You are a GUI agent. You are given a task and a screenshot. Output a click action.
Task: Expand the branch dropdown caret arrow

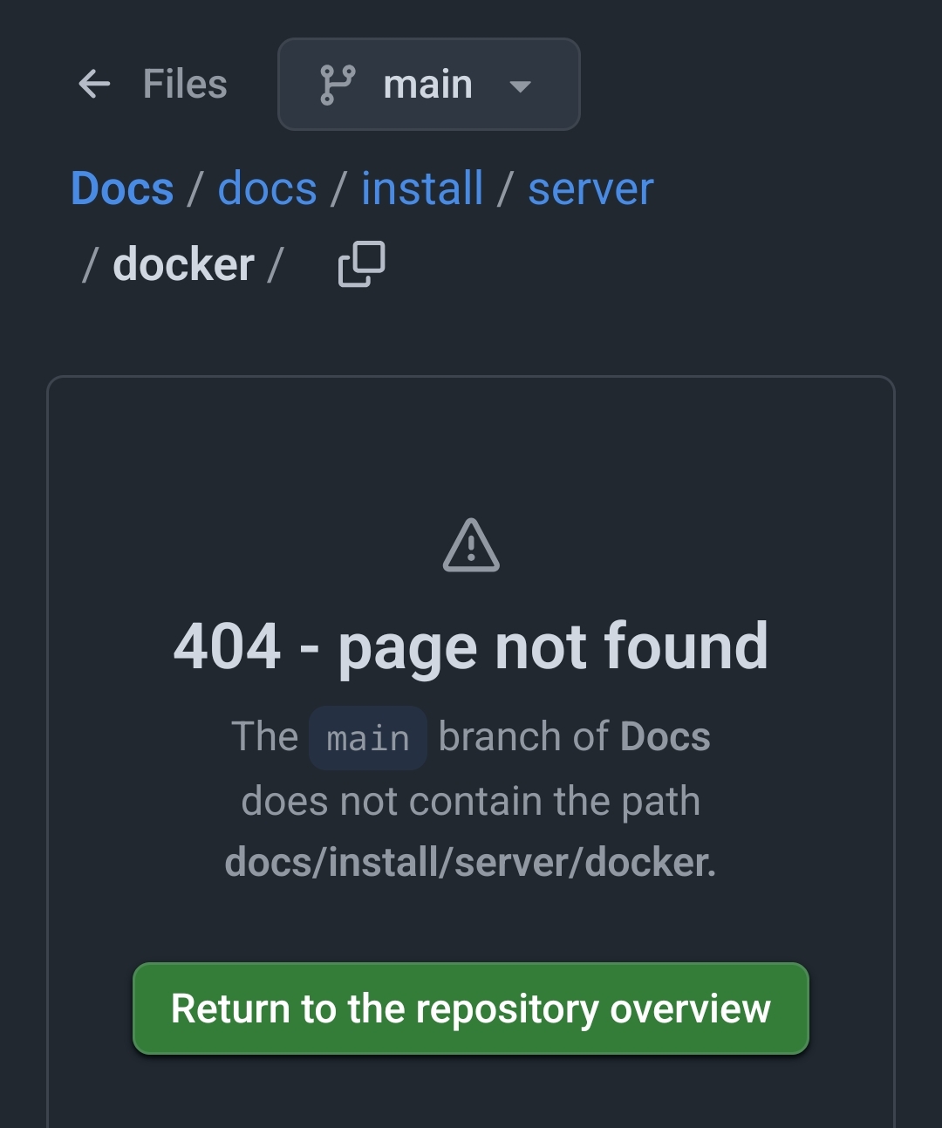click(521, 86)
